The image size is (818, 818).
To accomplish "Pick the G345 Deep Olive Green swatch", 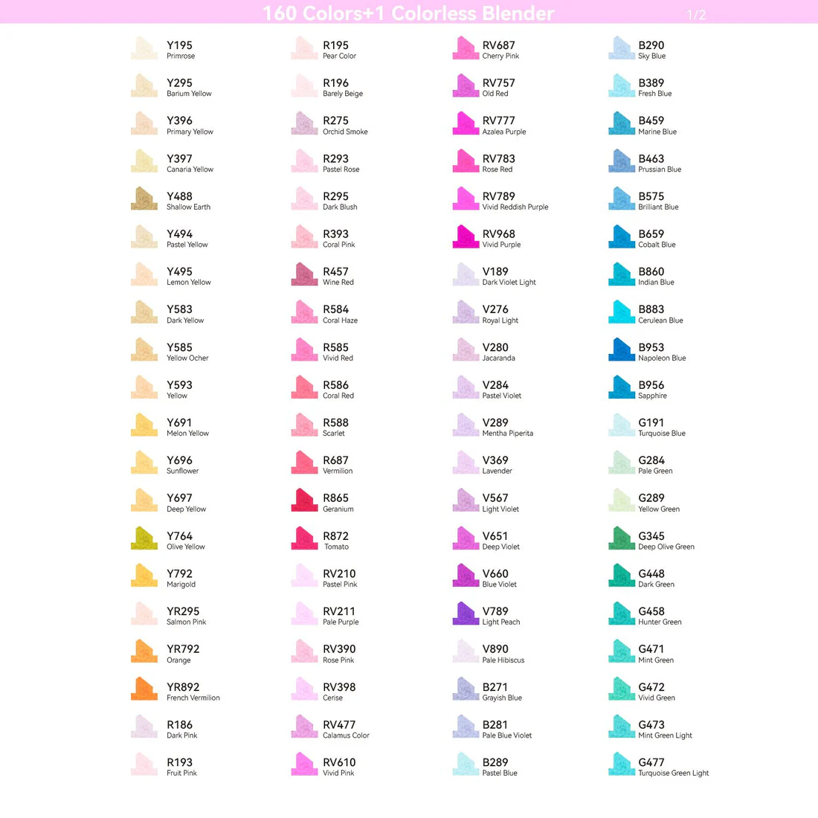I will [x=622, y=538].
